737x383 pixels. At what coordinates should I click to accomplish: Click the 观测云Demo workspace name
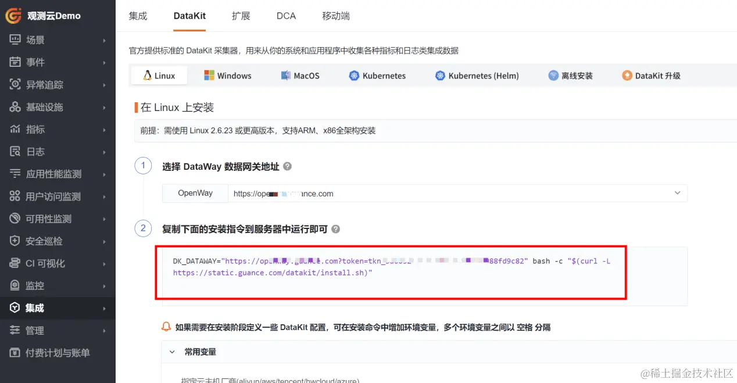point(54,16)
